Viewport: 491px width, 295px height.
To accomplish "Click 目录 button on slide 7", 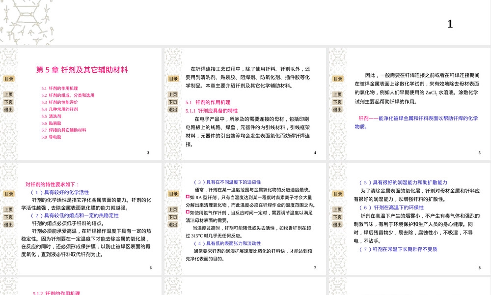I will click(173, 194).
